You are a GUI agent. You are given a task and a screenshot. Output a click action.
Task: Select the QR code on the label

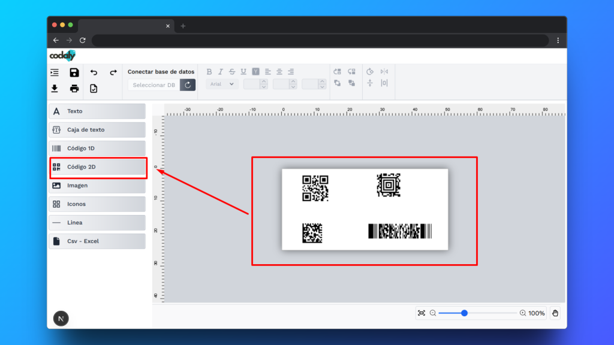[x=315, y=188]
